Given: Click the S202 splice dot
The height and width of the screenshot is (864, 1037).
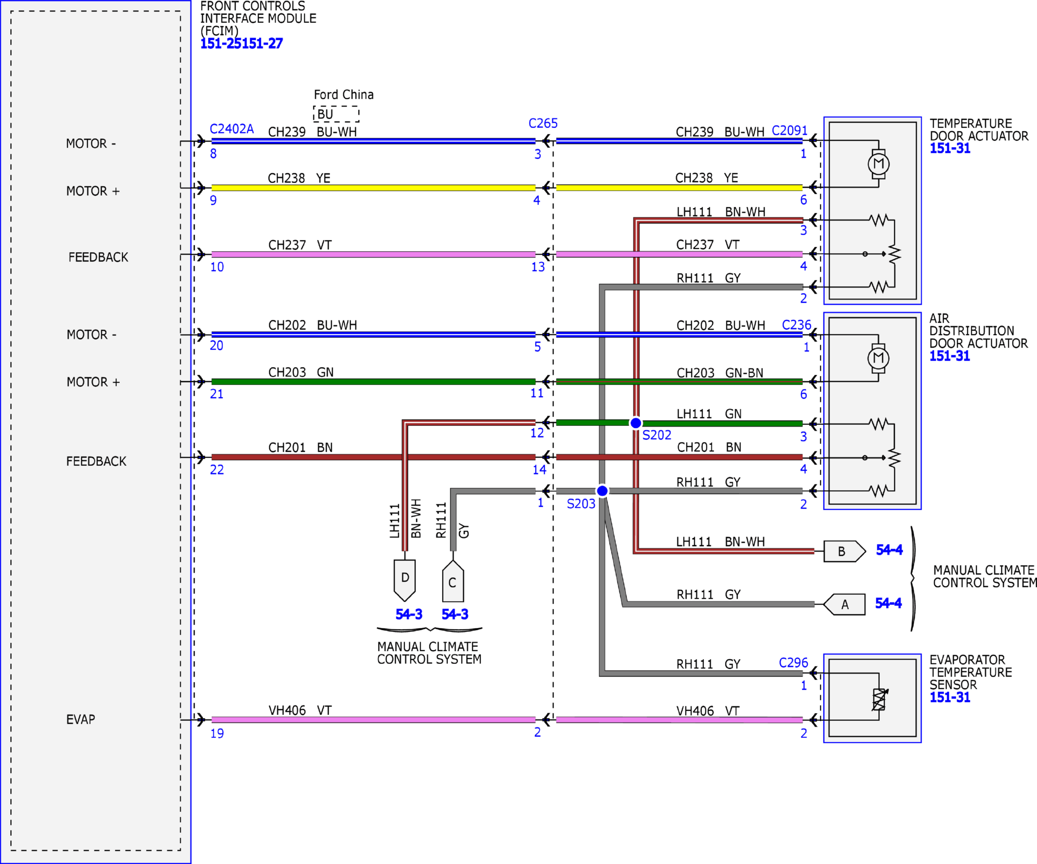Looking at the screenshot, I should pos(636,423).
